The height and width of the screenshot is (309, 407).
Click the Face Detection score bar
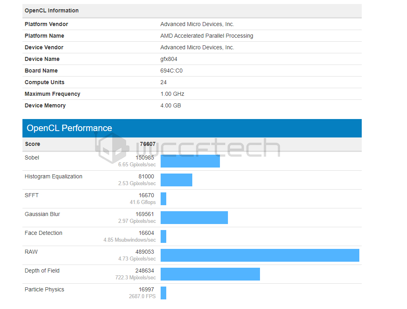163,236
